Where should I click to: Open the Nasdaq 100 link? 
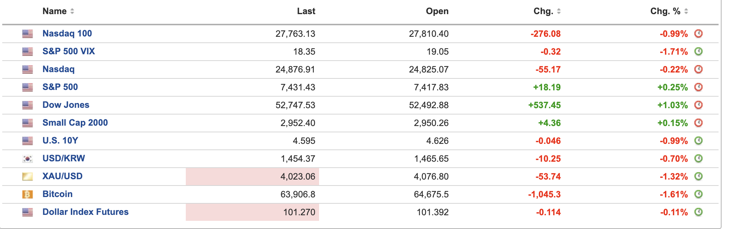coord(67,33)
